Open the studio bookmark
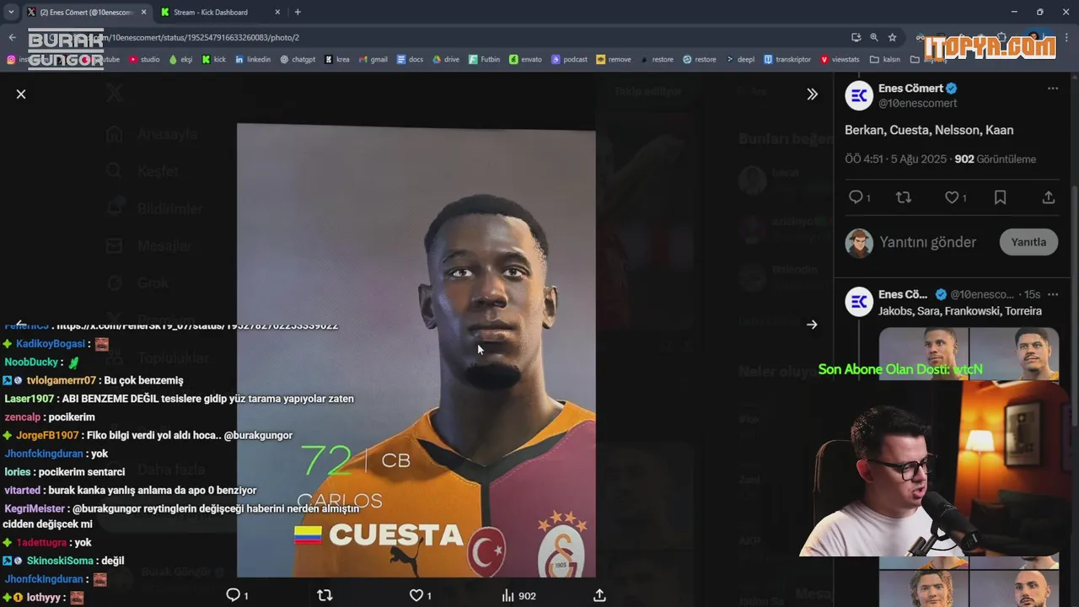 click(x=144, y=60)
